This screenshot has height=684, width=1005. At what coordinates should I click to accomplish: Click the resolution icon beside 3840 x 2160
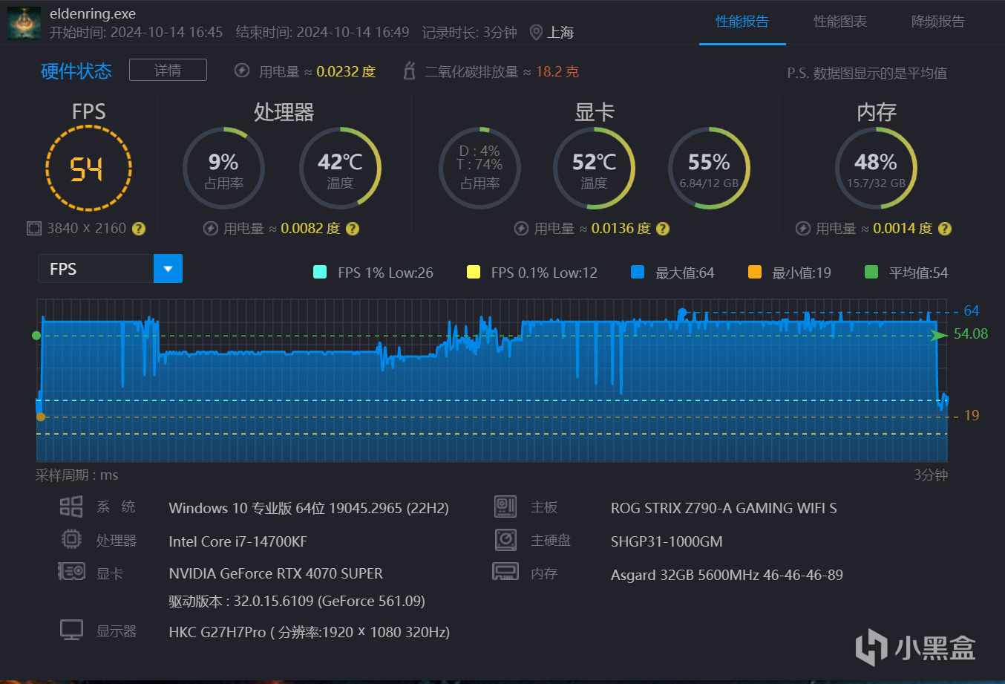(x=34, y=229)
